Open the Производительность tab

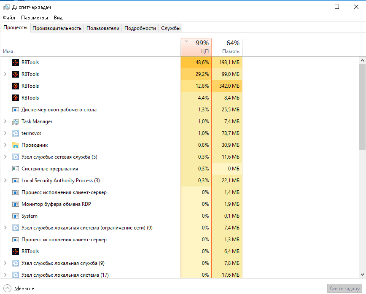pos(57,28)
